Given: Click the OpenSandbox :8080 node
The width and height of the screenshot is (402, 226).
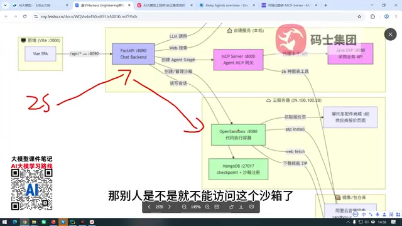Looking at the screenshot, I should click(238, 135).
